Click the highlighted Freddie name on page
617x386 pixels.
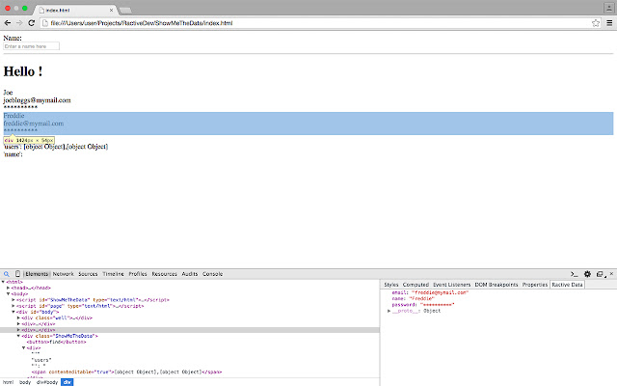[13, 116]
